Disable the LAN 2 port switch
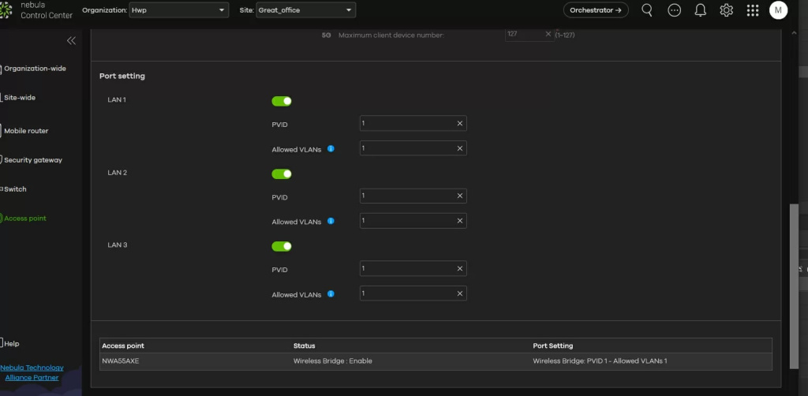The image size is (808, 396). pos(282,174)
